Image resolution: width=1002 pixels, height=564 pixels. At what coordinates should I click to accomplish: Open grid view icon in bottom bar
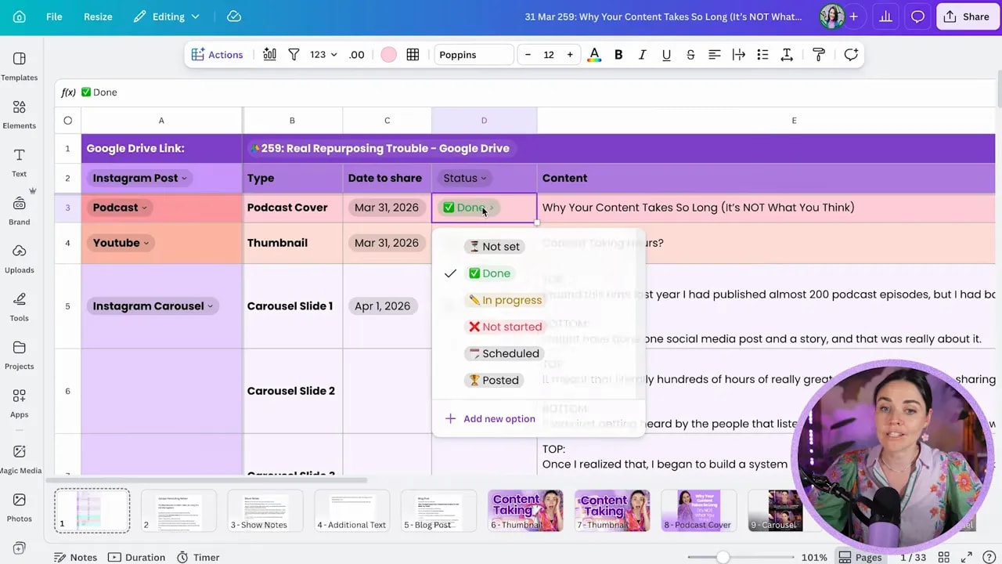coord(944,557)
